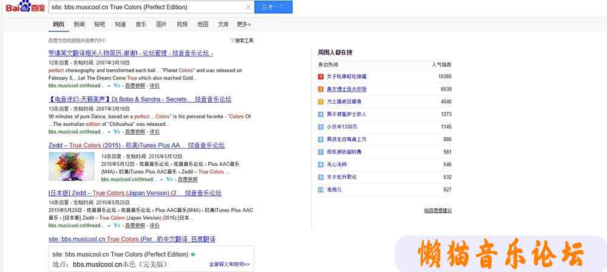The height and width of the screenshot is (272, 607).
Task: Open the V2 credibility icon under 劳请英文翻译 result
Action: pyautogui.click(x=117, y=86)
